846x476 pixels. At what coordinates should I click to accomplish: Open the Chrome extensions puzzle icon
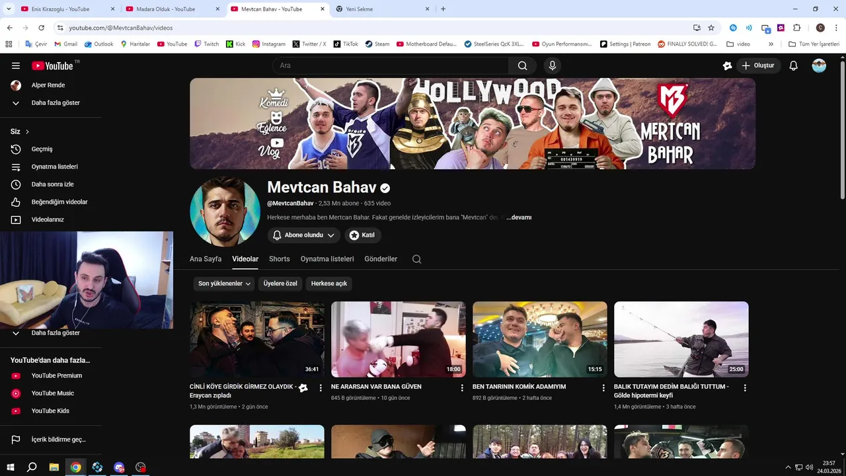point(796,28)
